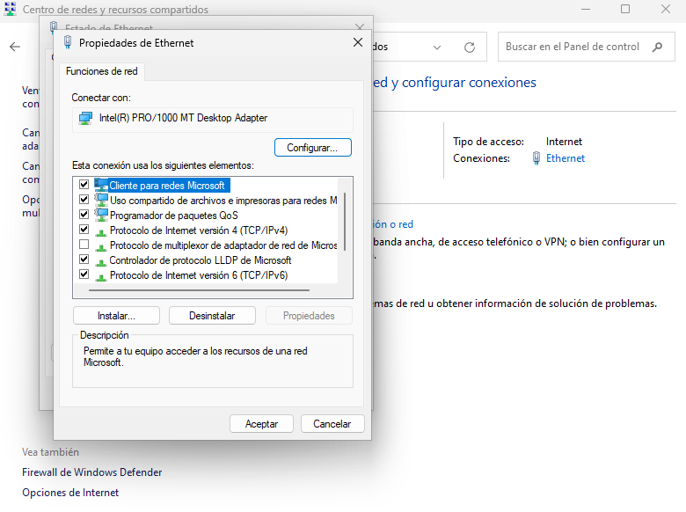Click the network elements list scrollbar
This screenshot has width=686, height=512.
345,220
